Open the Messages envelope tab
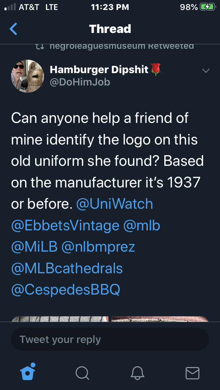 tap(192, 373)
